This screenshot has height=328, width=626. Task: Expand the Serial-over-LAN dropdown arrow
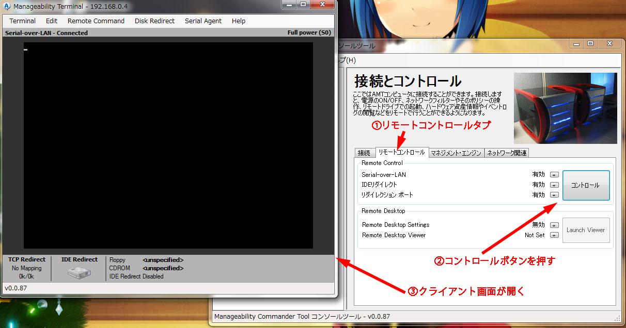(x=554, y=175)
